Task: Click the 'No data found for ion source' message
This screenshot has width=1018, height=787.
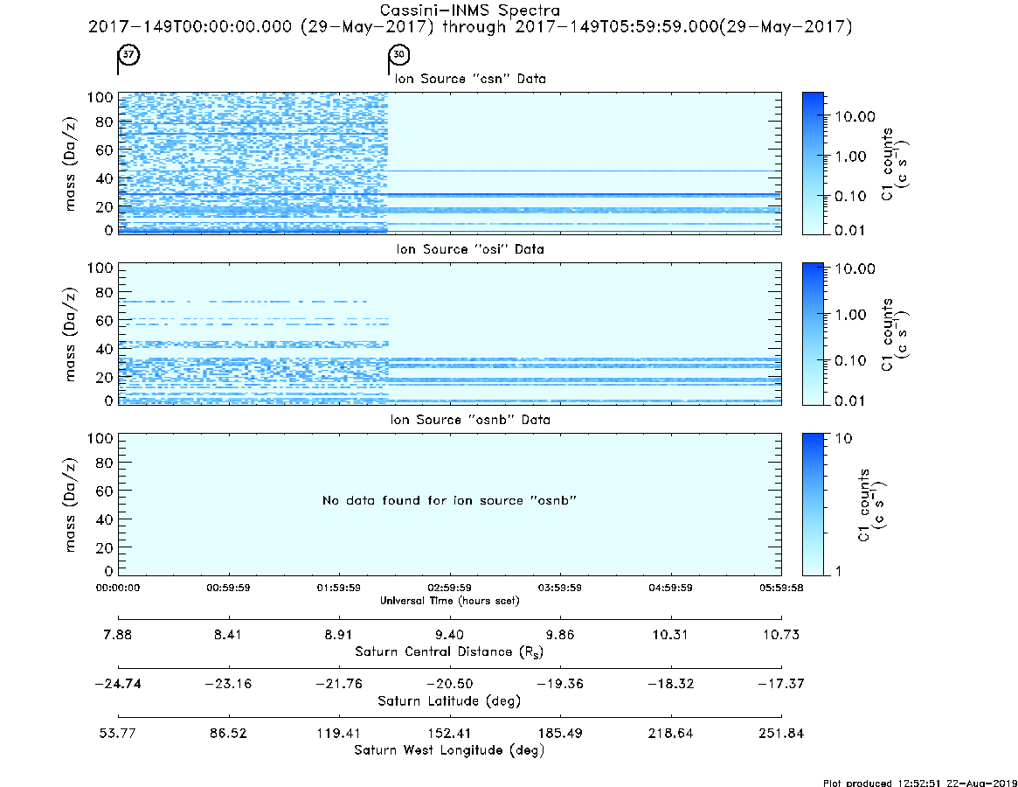Action: (449, 500)
